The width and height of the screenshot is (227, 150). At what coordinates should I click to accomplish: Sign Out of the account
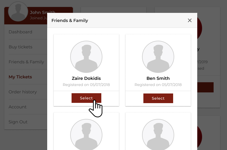(18, 122)
